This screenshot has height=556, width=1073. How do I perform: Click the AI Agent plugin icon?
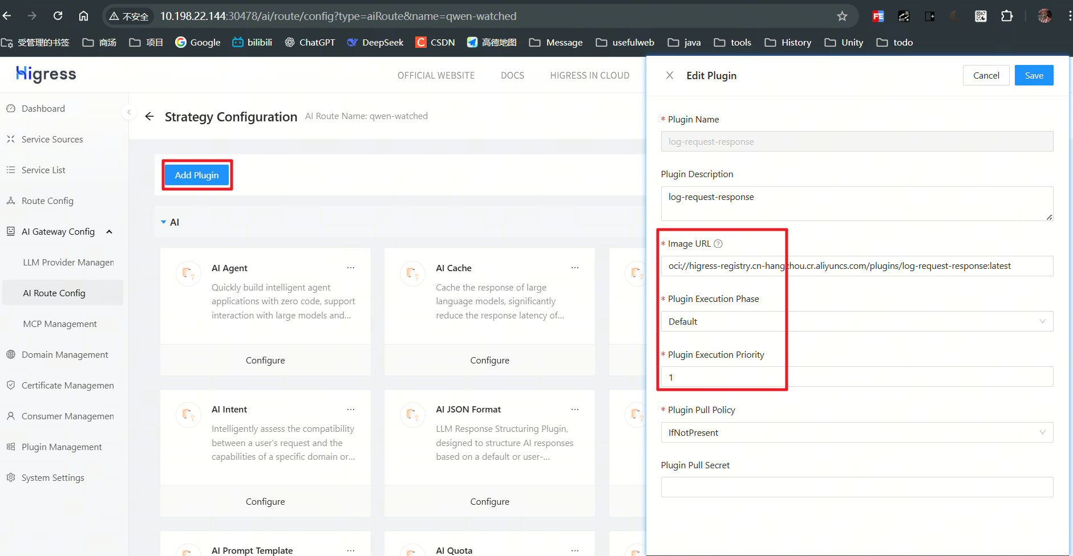tap(188, 273)
